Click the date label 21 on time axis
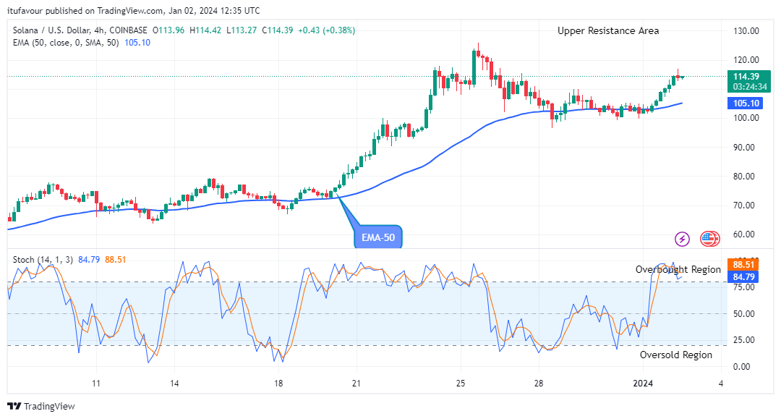The image size is (781, 419). tap(356, 384)
